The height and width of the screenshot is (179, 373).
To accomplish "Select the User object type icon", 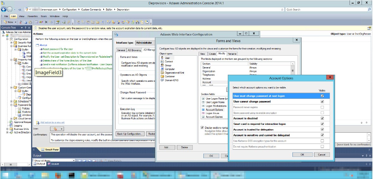I will 162,58.
